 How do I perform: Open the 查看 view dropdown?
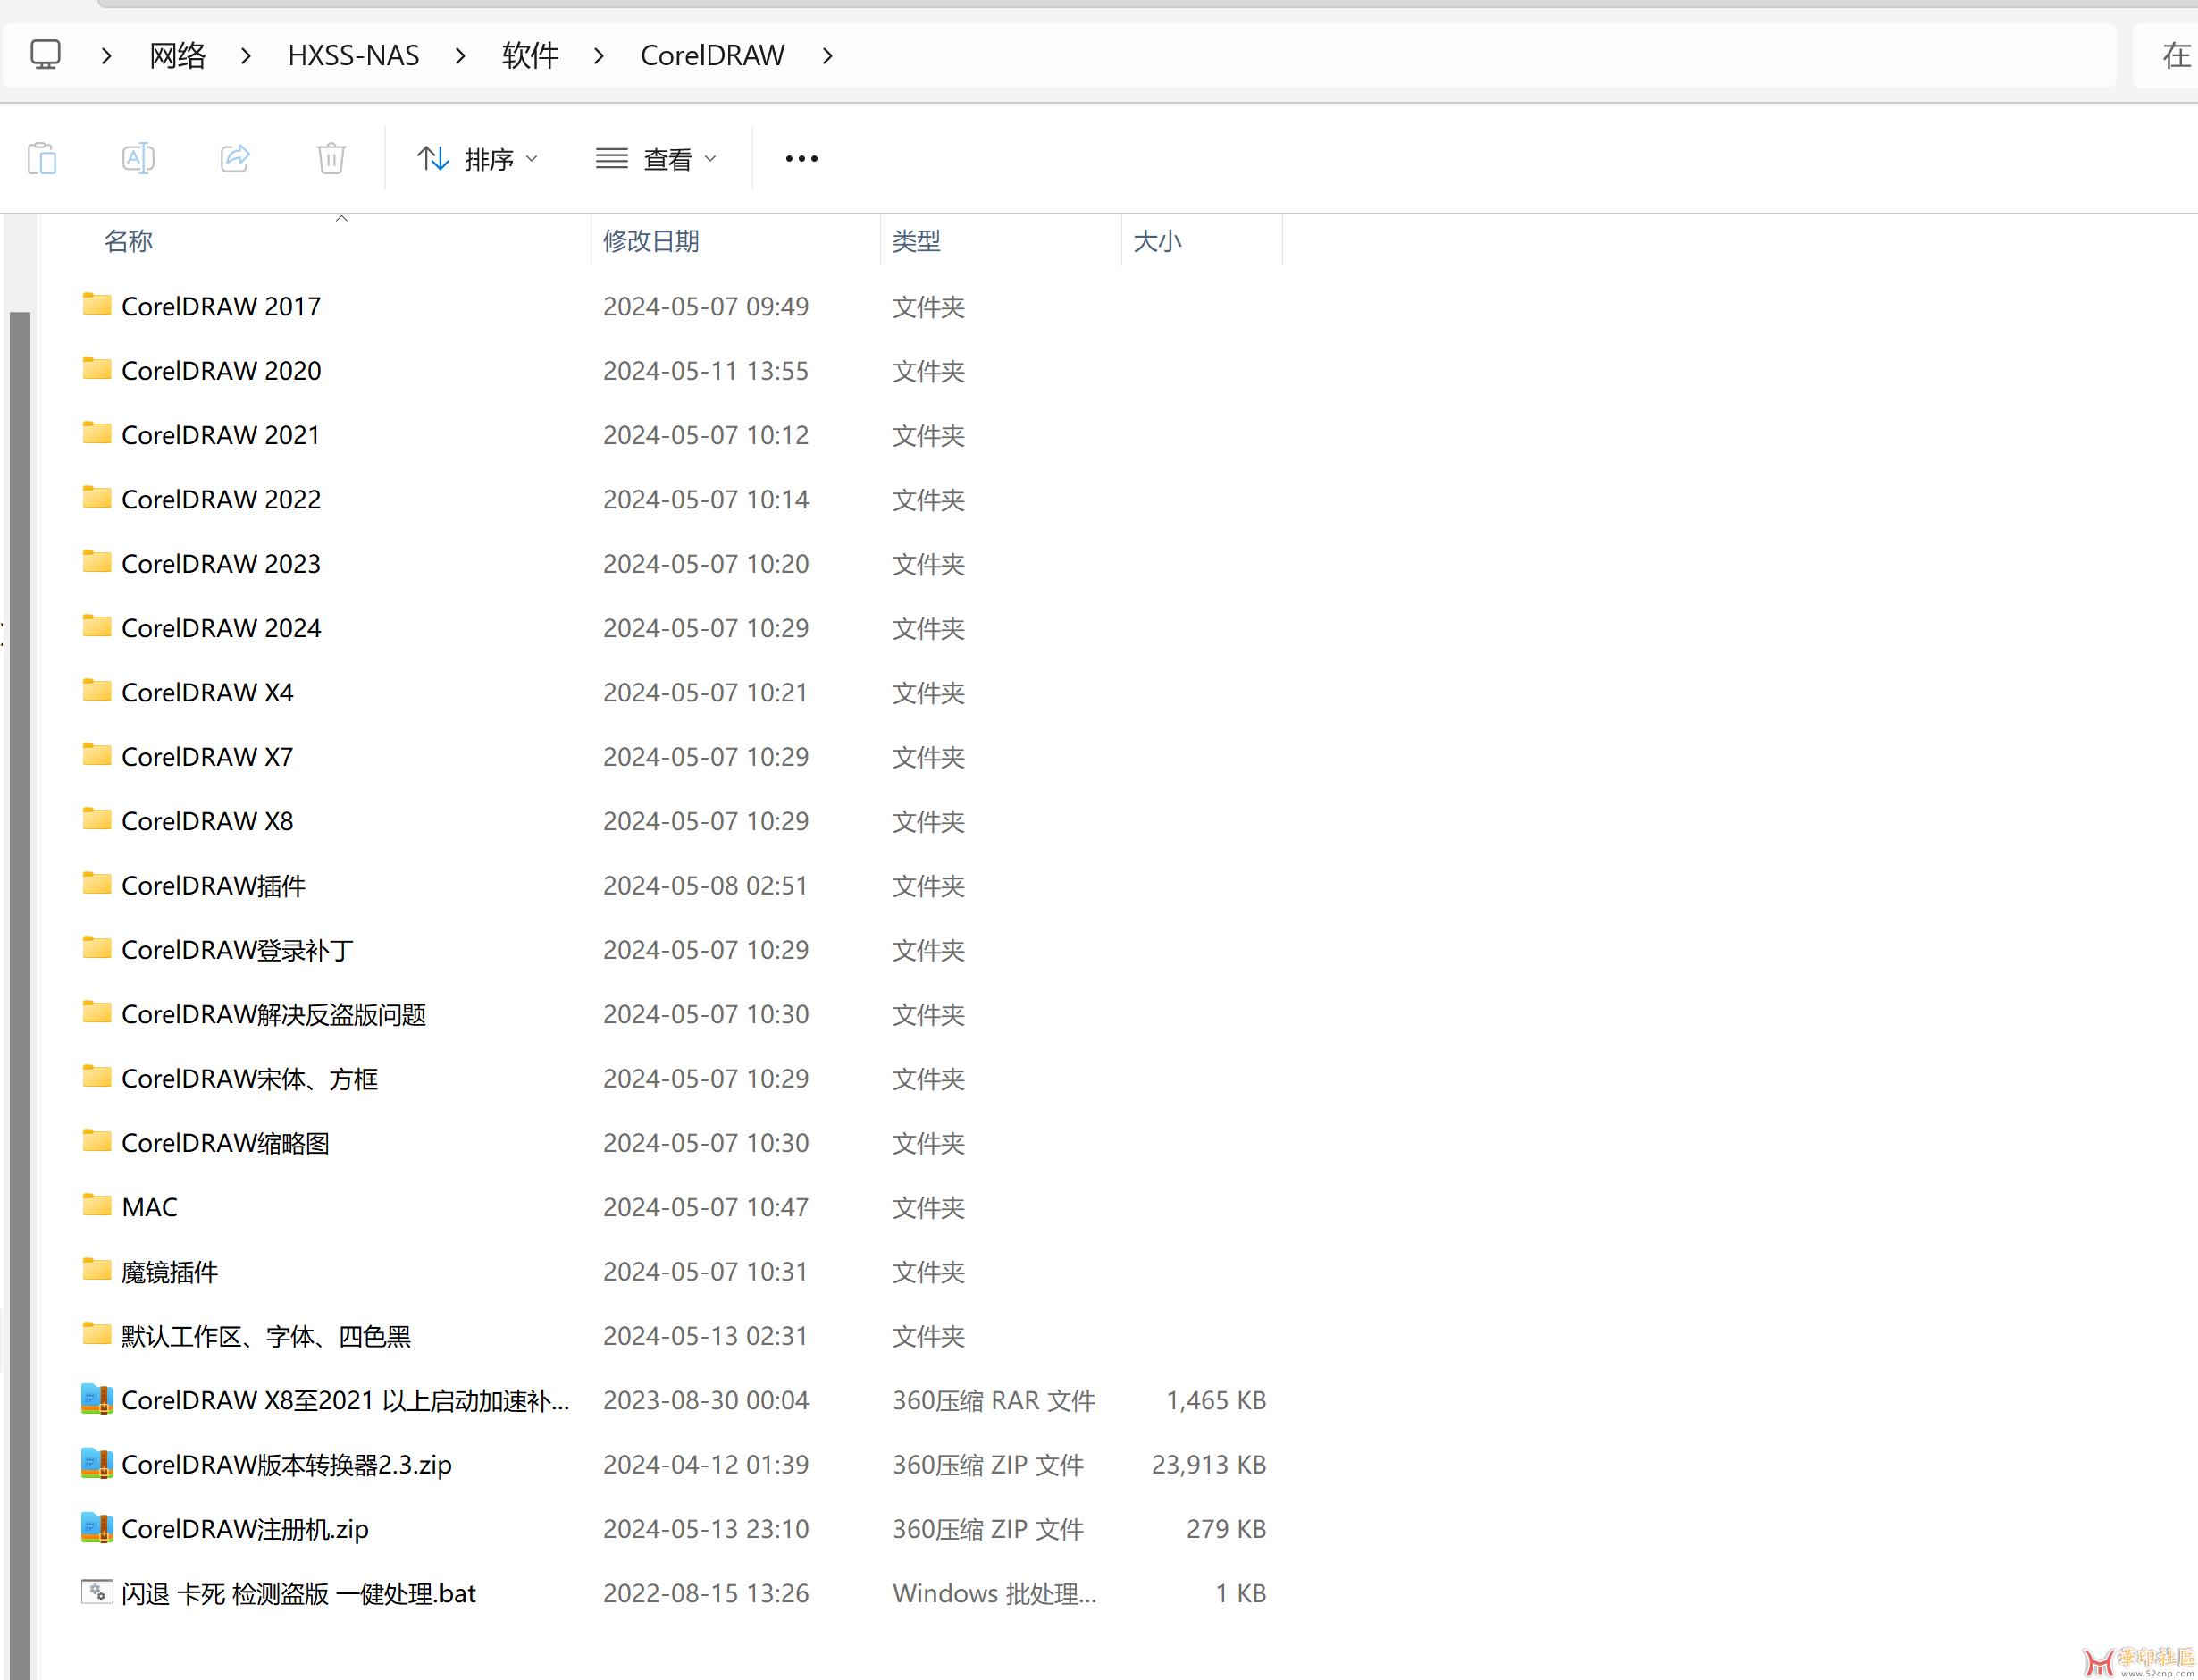(656, 158)
